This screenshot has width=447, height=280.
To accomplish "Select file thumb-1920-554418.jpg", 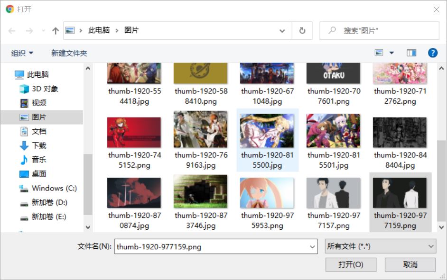I will pyautogui.click(x=134, y=84).
